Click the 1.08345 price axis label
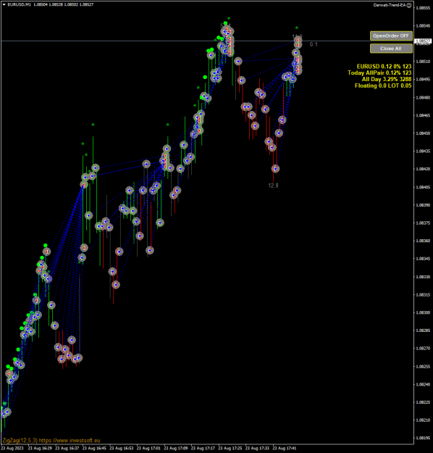433x453 pixels. click(423, 259)
